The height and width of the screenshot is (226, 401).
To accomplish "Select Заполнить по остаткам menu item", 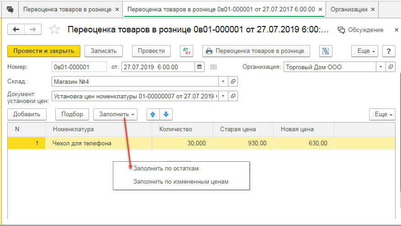I will [166, 168].
